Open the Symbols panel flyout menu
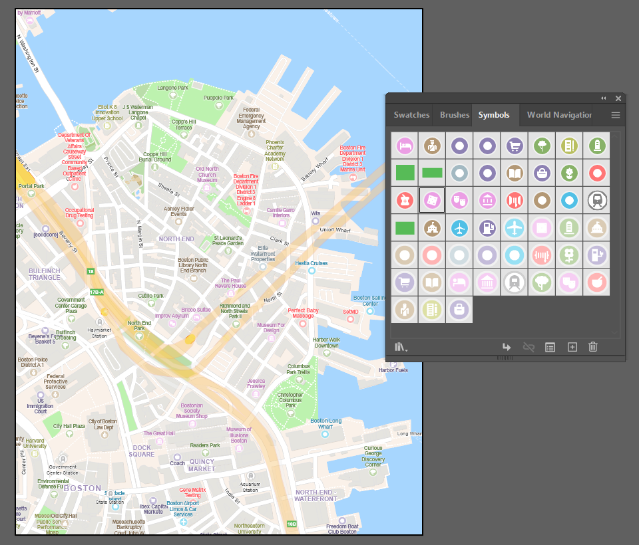639x545 pixels. (616, 114)
